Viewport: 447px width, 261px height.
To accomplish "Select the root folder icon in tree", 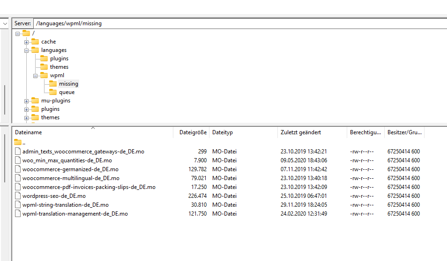I will pyautogui.click(x=26, y=33).
